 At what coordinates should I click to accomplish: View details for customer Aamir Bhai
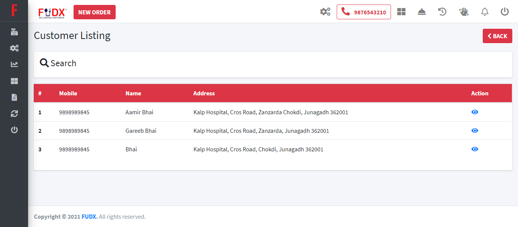475,112
